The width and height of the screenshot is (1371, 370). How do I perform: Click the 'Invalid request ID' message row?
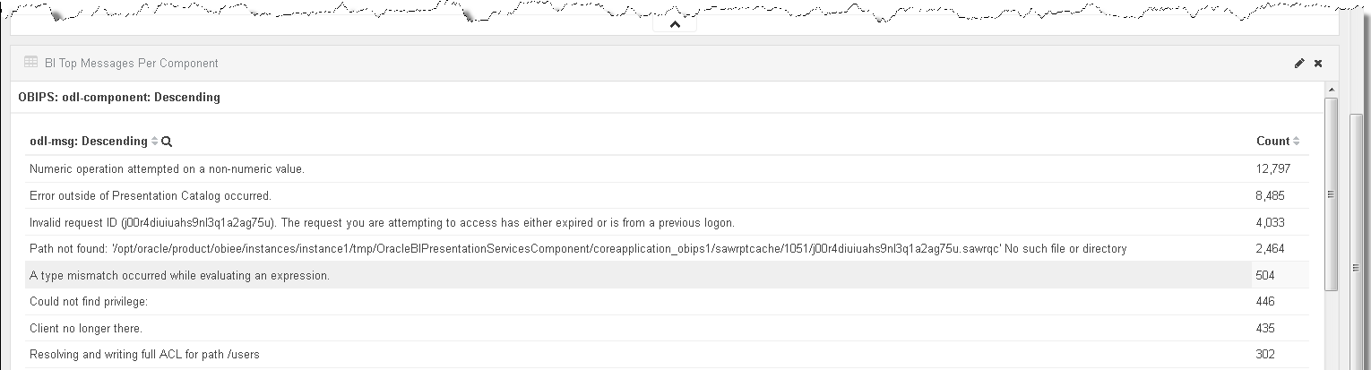(x=667, y=222)
